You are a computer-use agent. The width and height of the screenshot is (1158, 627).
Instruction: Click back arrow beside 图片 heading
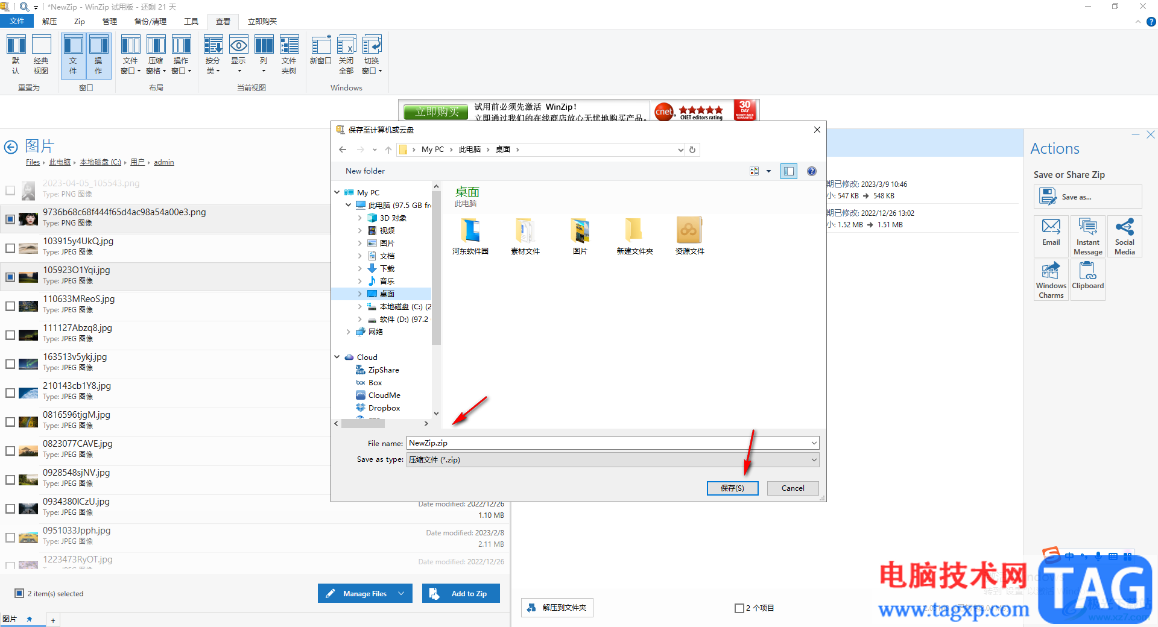pos(11,147)
